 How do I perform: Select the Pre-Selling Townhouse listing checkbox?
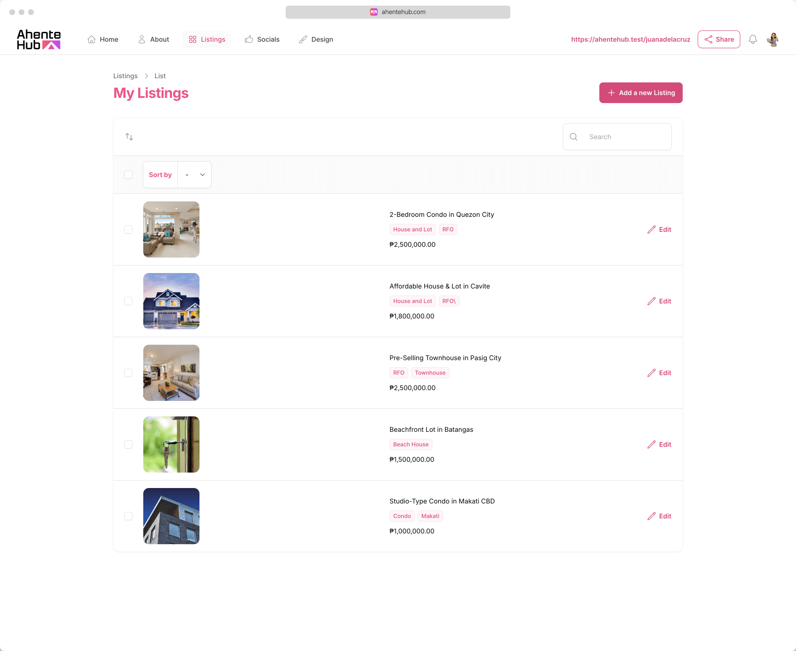(x=128, y=373)
